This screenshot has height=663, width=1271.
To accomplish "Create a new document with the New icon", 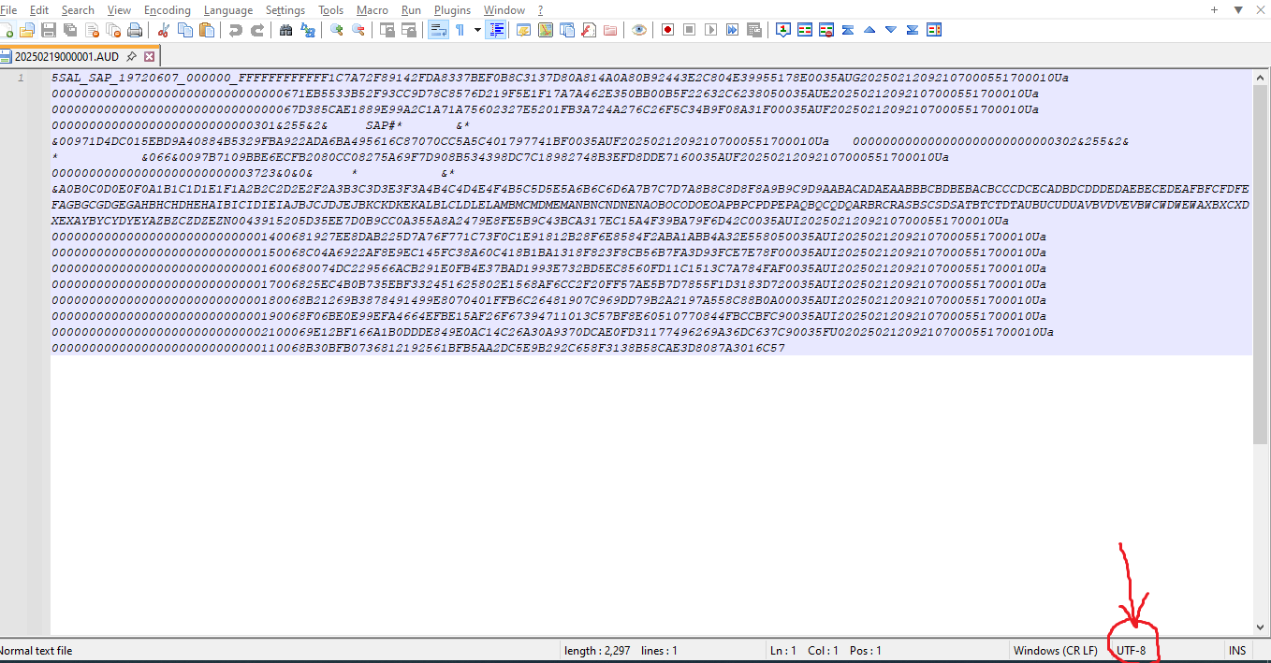I will point(6,30).
